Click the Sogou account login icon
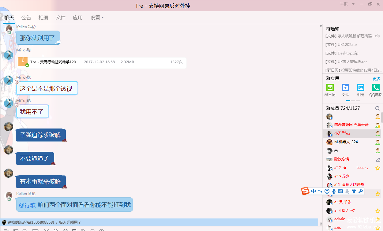Screen dimensions: 383x231 (x=347, y=191)
